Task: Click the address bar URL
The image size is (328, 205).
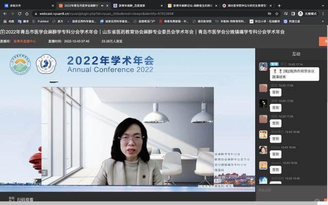Action: coord(106,13)
